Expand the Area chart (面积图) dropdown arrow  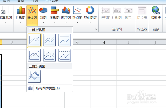[66, 22]
